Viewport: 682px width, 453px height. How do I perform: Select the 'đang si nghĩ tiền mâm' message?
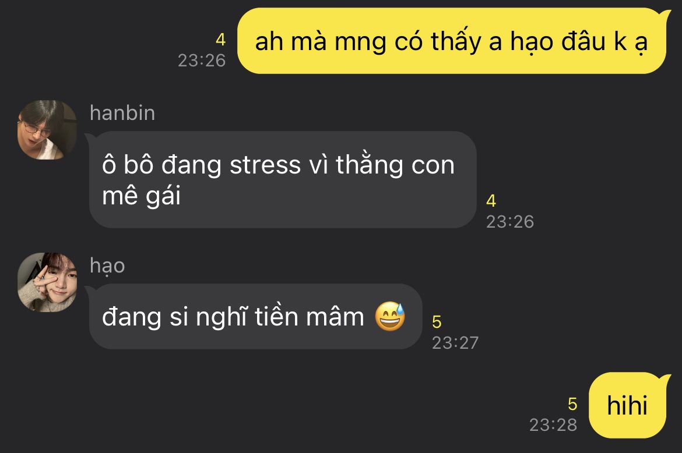tap(255, 317)
